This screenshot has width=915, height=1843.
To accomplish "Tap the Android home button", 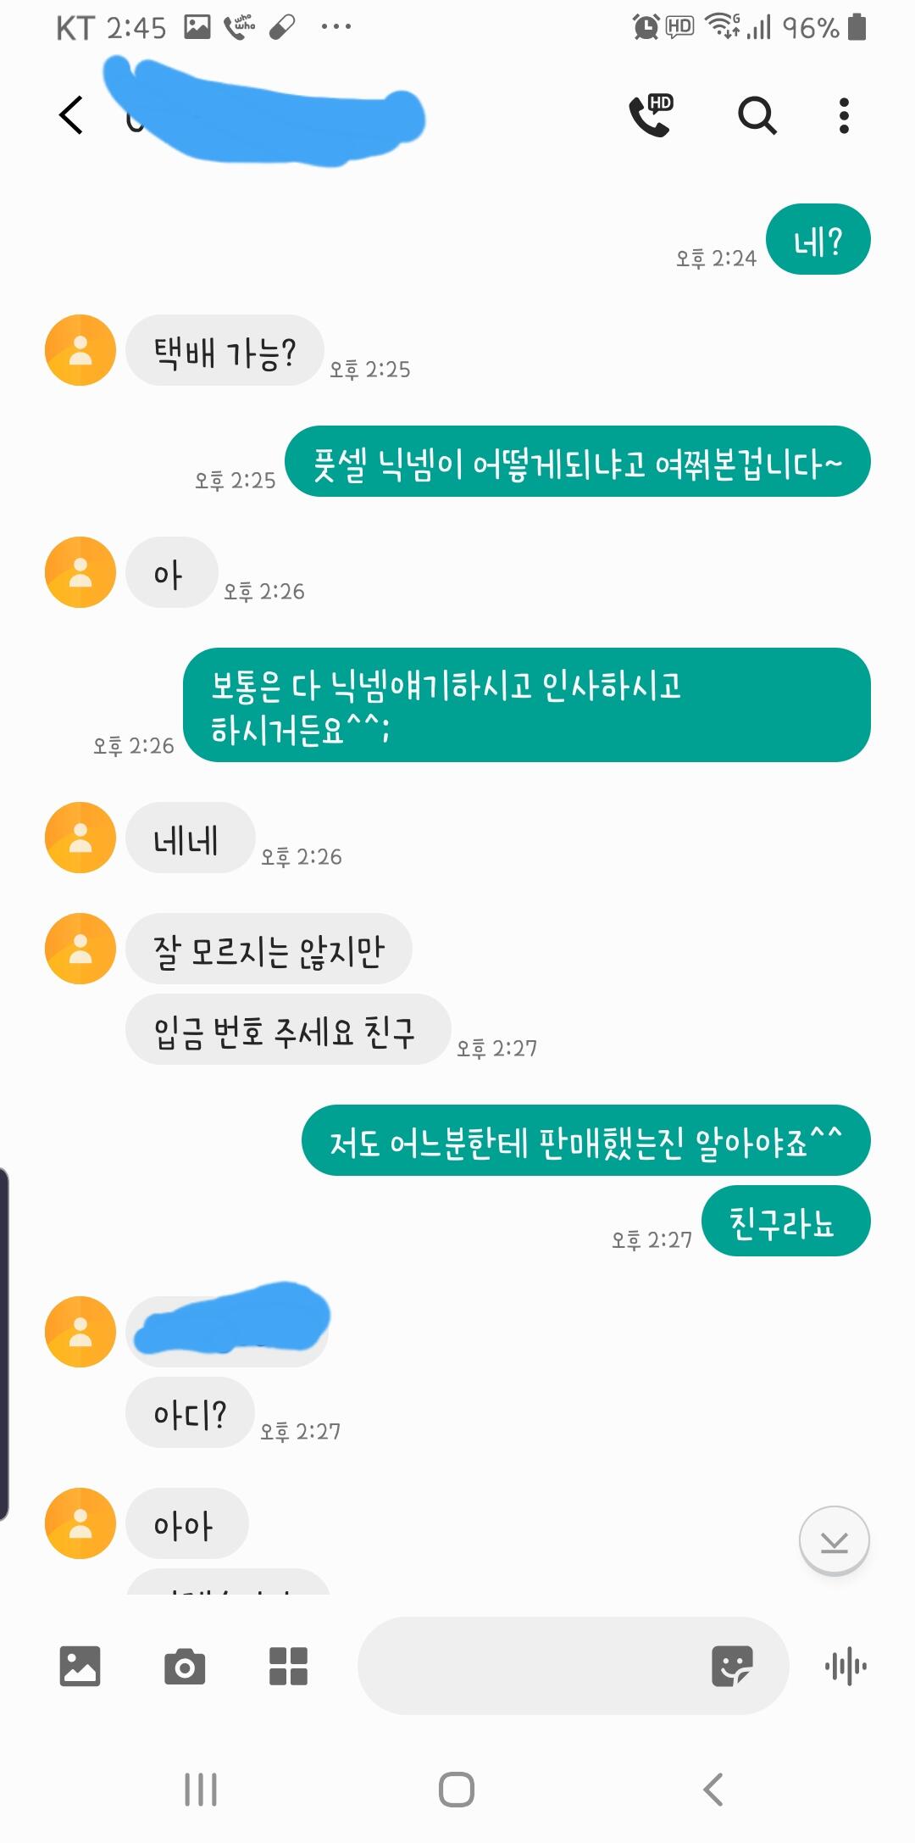I will 457,1789.
